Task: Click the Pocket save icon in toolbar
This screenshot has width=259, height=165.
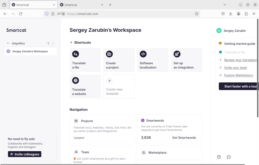Action: coord(223,14)
